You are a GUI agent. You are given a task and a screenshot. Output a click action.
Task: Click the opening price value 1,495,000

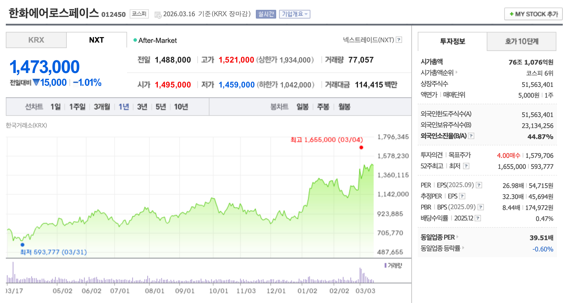[173, 85]
